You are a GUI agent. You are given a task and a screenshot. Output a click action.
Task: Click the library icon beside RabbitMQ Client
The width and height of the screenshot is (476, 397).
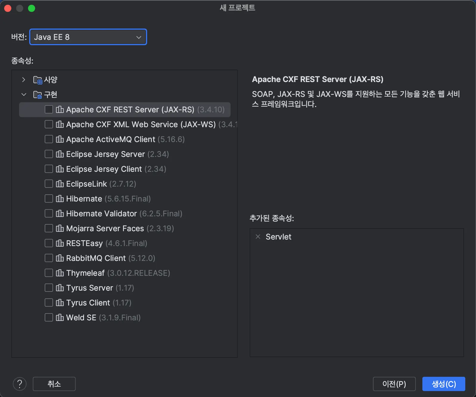(60, 258)
